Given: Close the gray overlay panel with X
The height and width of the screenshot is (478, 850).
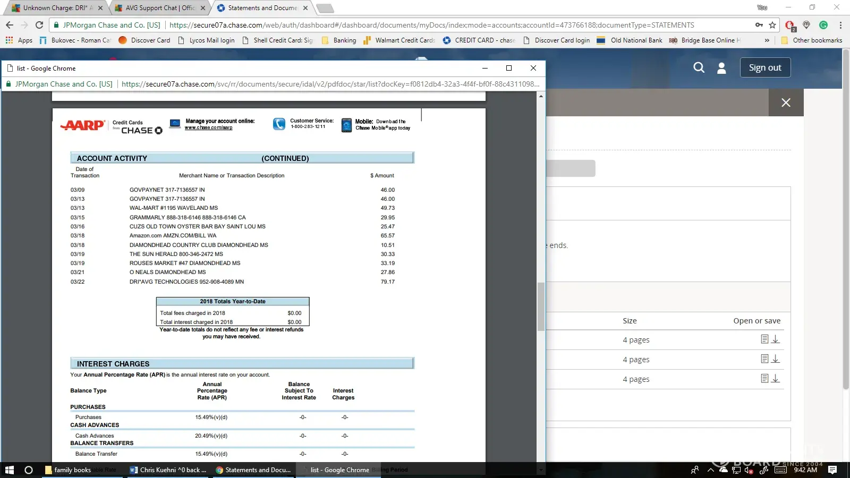Looking at the screenshot, I should (786, 103).
